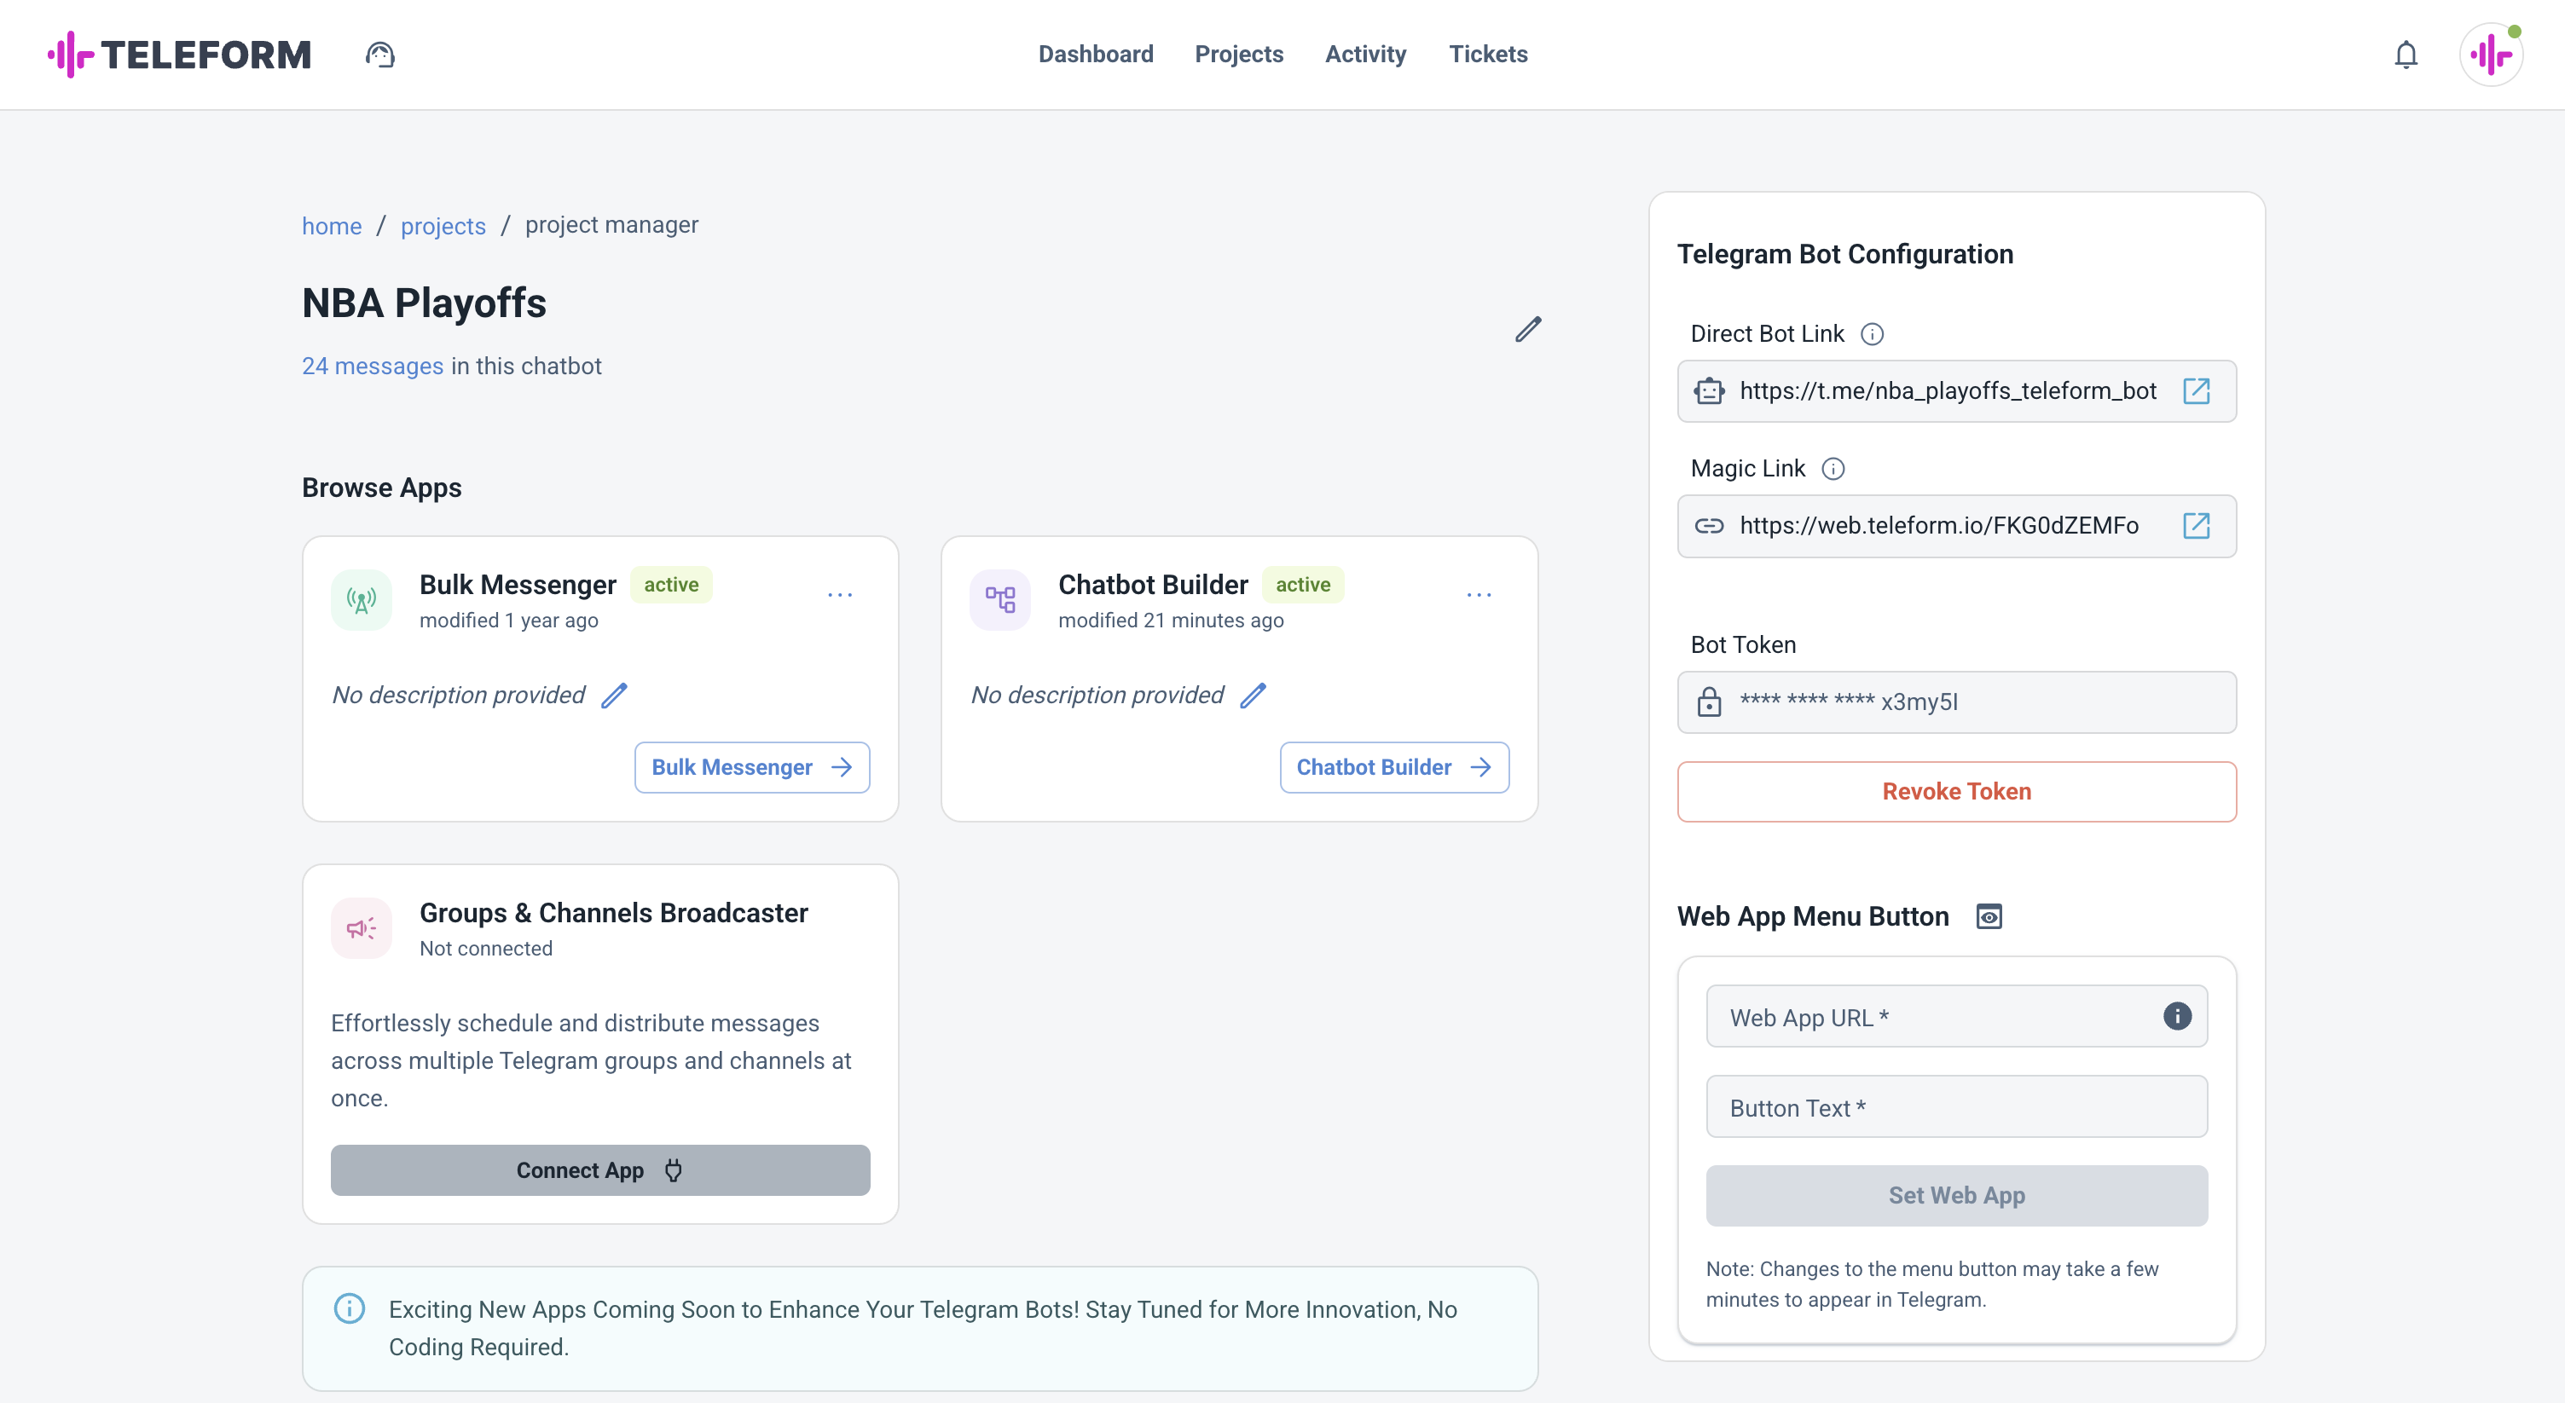Open Bulk Messenger options menu
Viewport: 2565px width, 1403px height.
point(841,595)
